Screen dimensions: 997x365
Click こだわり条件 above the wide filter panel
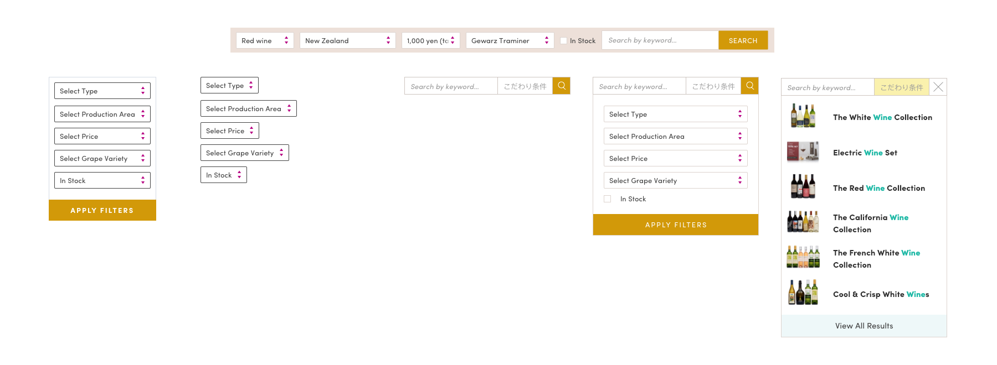coord(713,86)
